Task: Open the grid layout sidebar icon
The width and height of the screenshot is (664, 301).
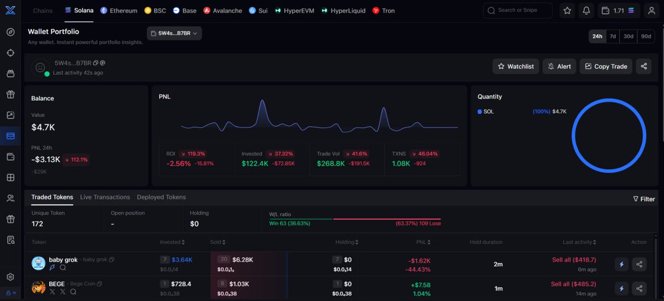Action: (x=11, y=178)
